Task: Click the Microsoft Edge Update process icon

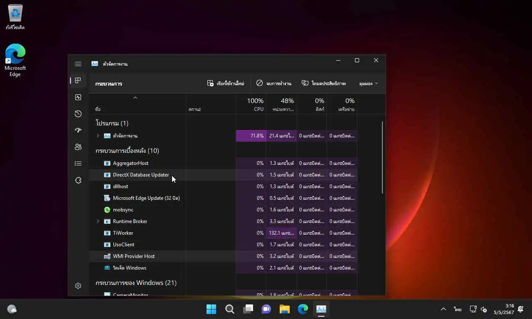Action: pyautogui.click(x=107, y=198)
